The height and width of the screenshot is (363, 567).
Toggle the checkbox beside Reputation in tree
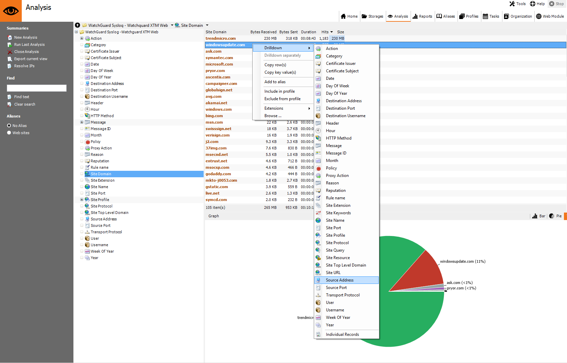pos(82,161)
